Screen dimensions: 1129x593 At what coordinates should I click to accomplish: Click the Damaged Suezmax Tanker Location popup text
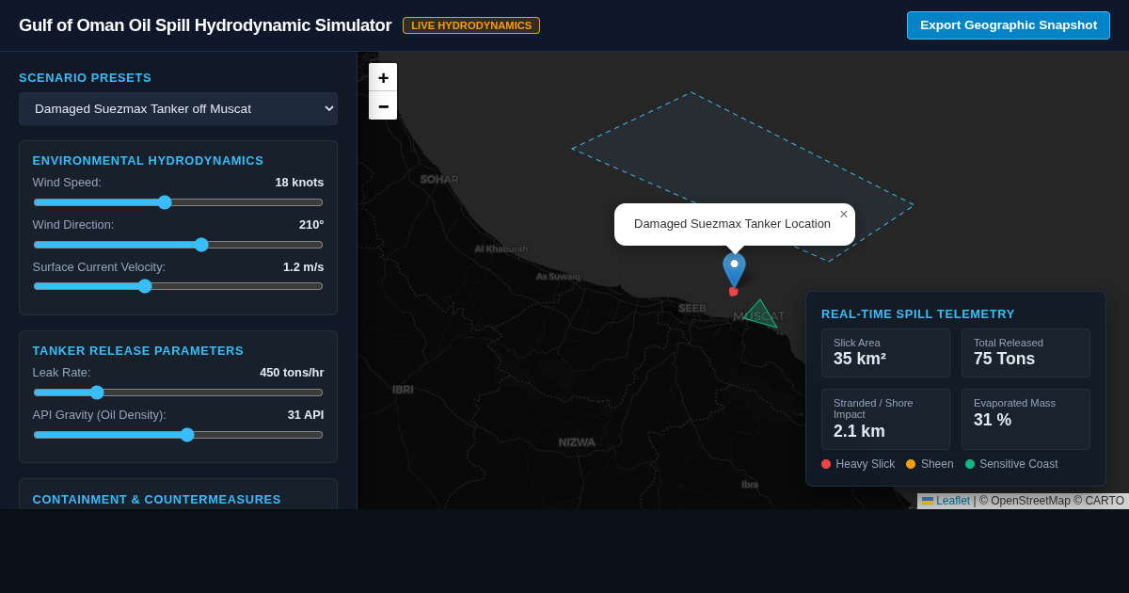pos(732,223)
